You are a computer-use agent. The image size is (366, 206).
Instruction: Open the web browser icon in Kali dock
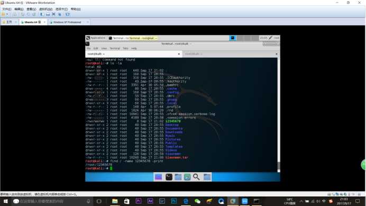187,177
